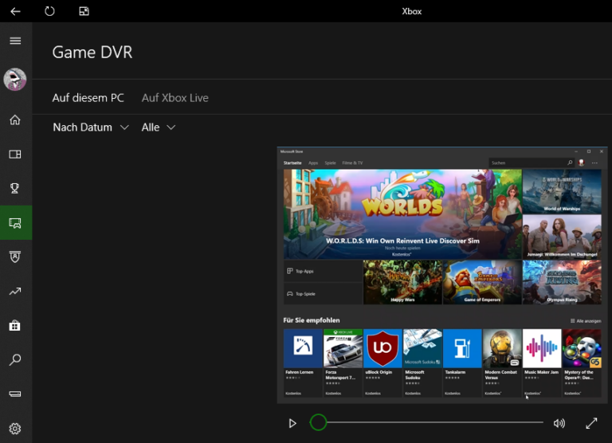The width and height of the screenshot is (612, 443).
Task: Play the video clip
Action: pos(292,423)
